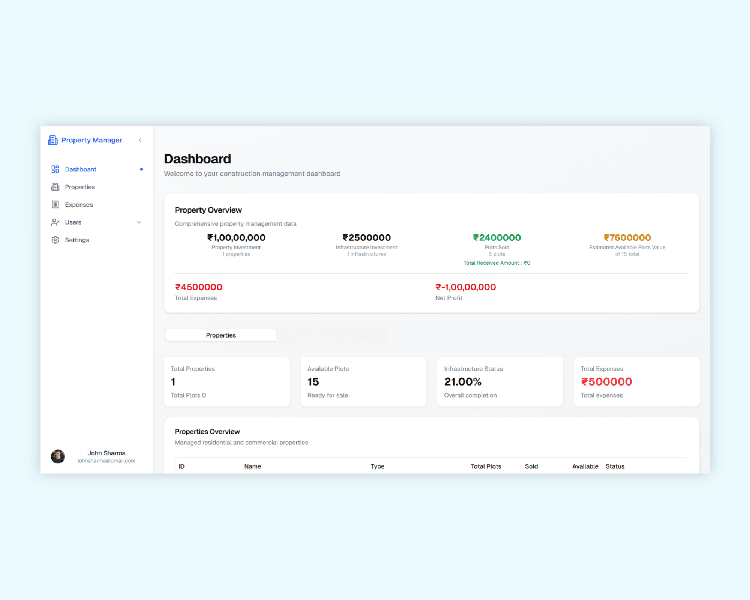
Task: Click the Property Manager title text
Action: 92,140
